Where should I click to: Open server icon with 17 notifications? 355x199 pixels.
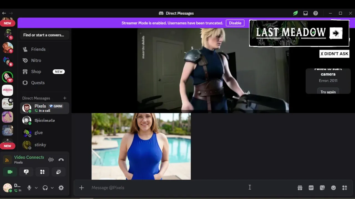pos(7,77)
